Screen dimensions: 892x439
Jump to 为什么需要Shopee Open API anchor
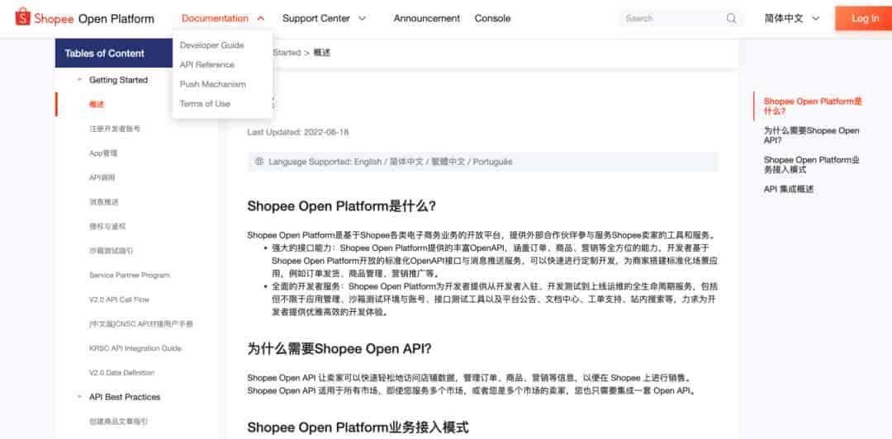click(x=811, y=135)
